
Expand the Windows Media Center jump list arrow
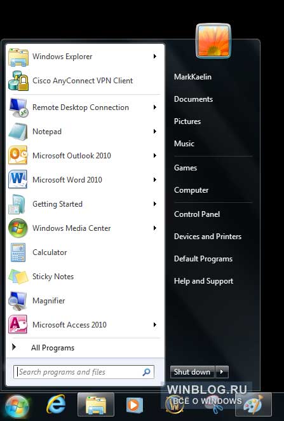155,228
